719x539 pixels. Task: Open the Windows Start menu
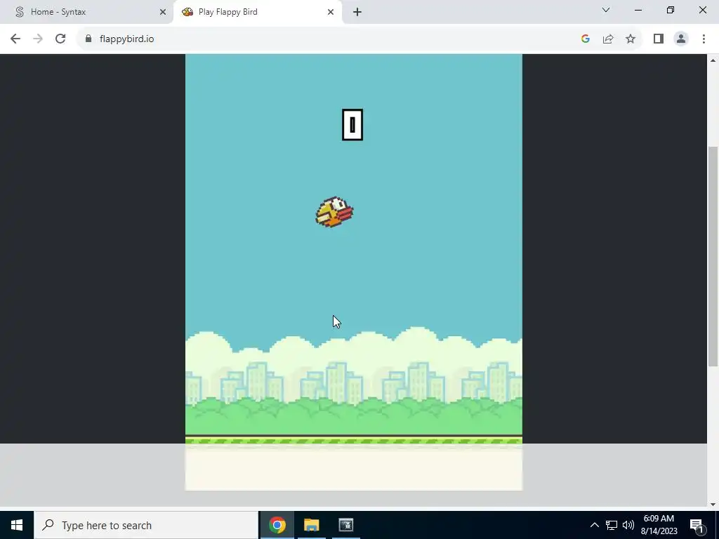[17, 525]
